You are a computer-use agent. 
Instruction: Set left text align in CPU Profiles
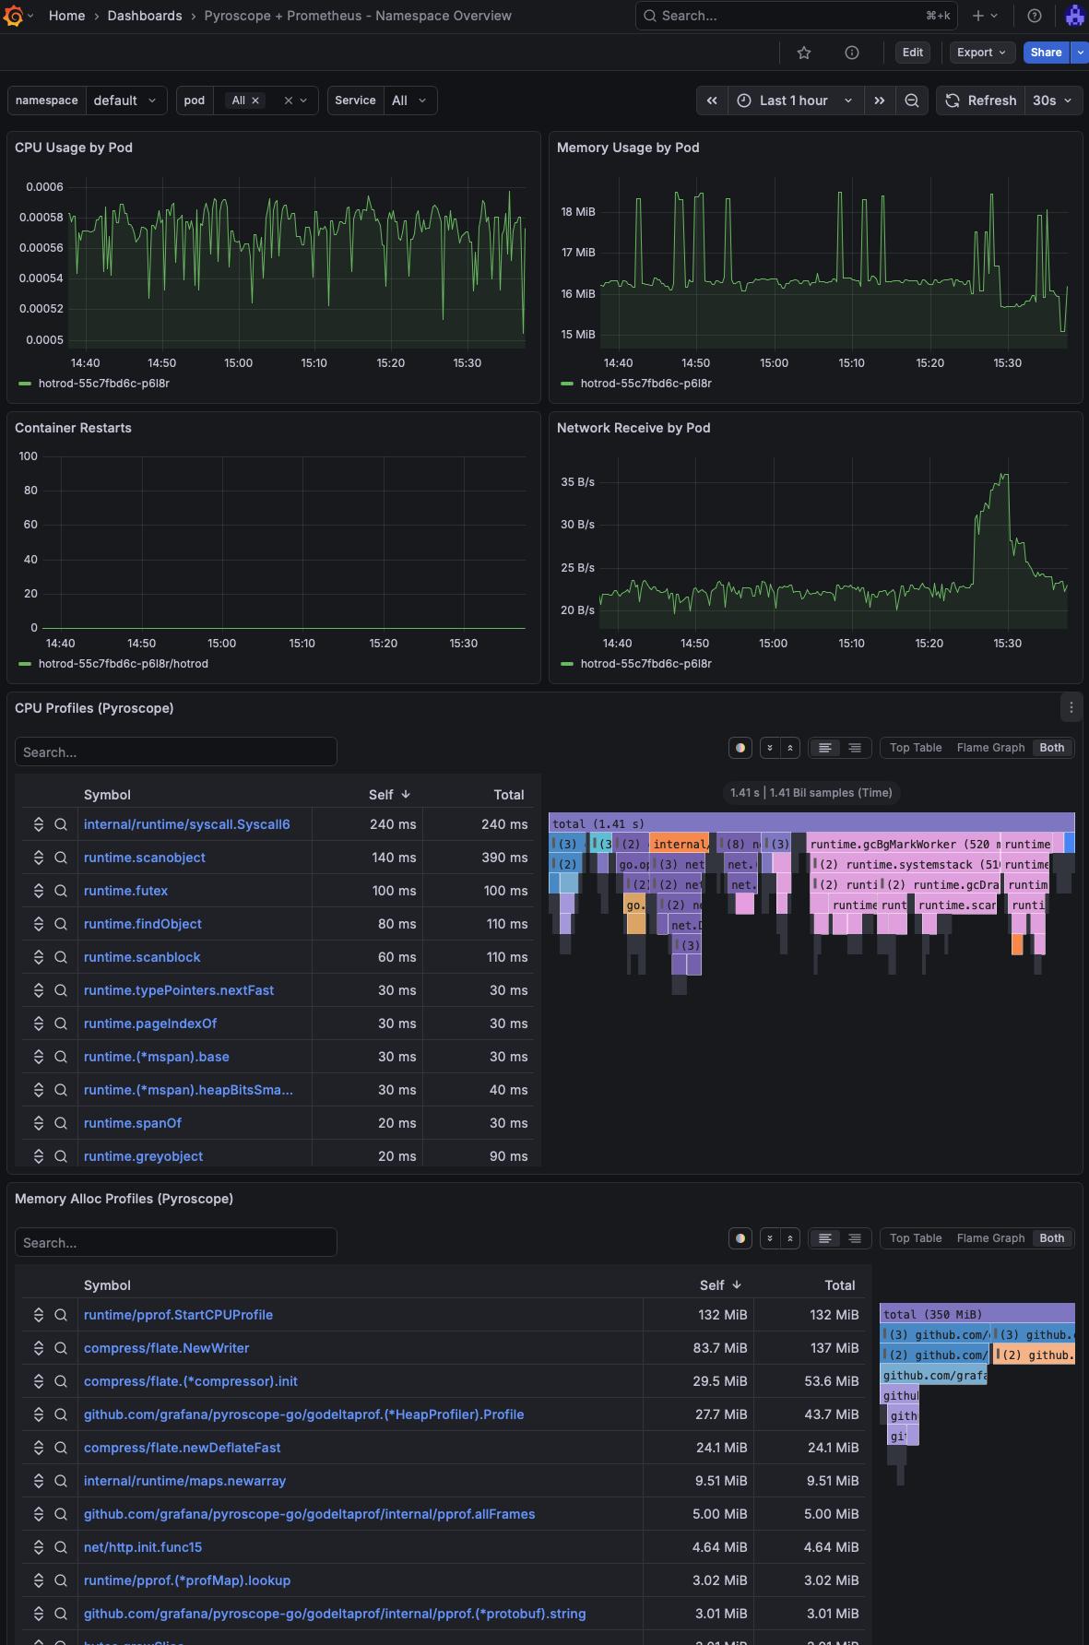pos(825,748)
